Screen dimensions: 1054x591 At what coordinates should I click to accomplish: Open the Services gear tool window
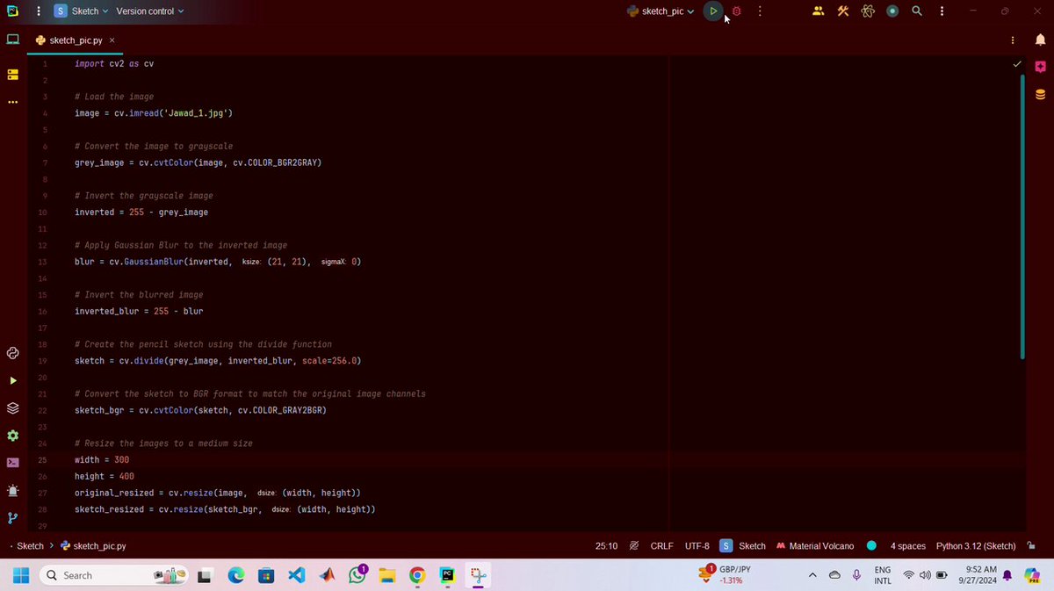point(13,436)
